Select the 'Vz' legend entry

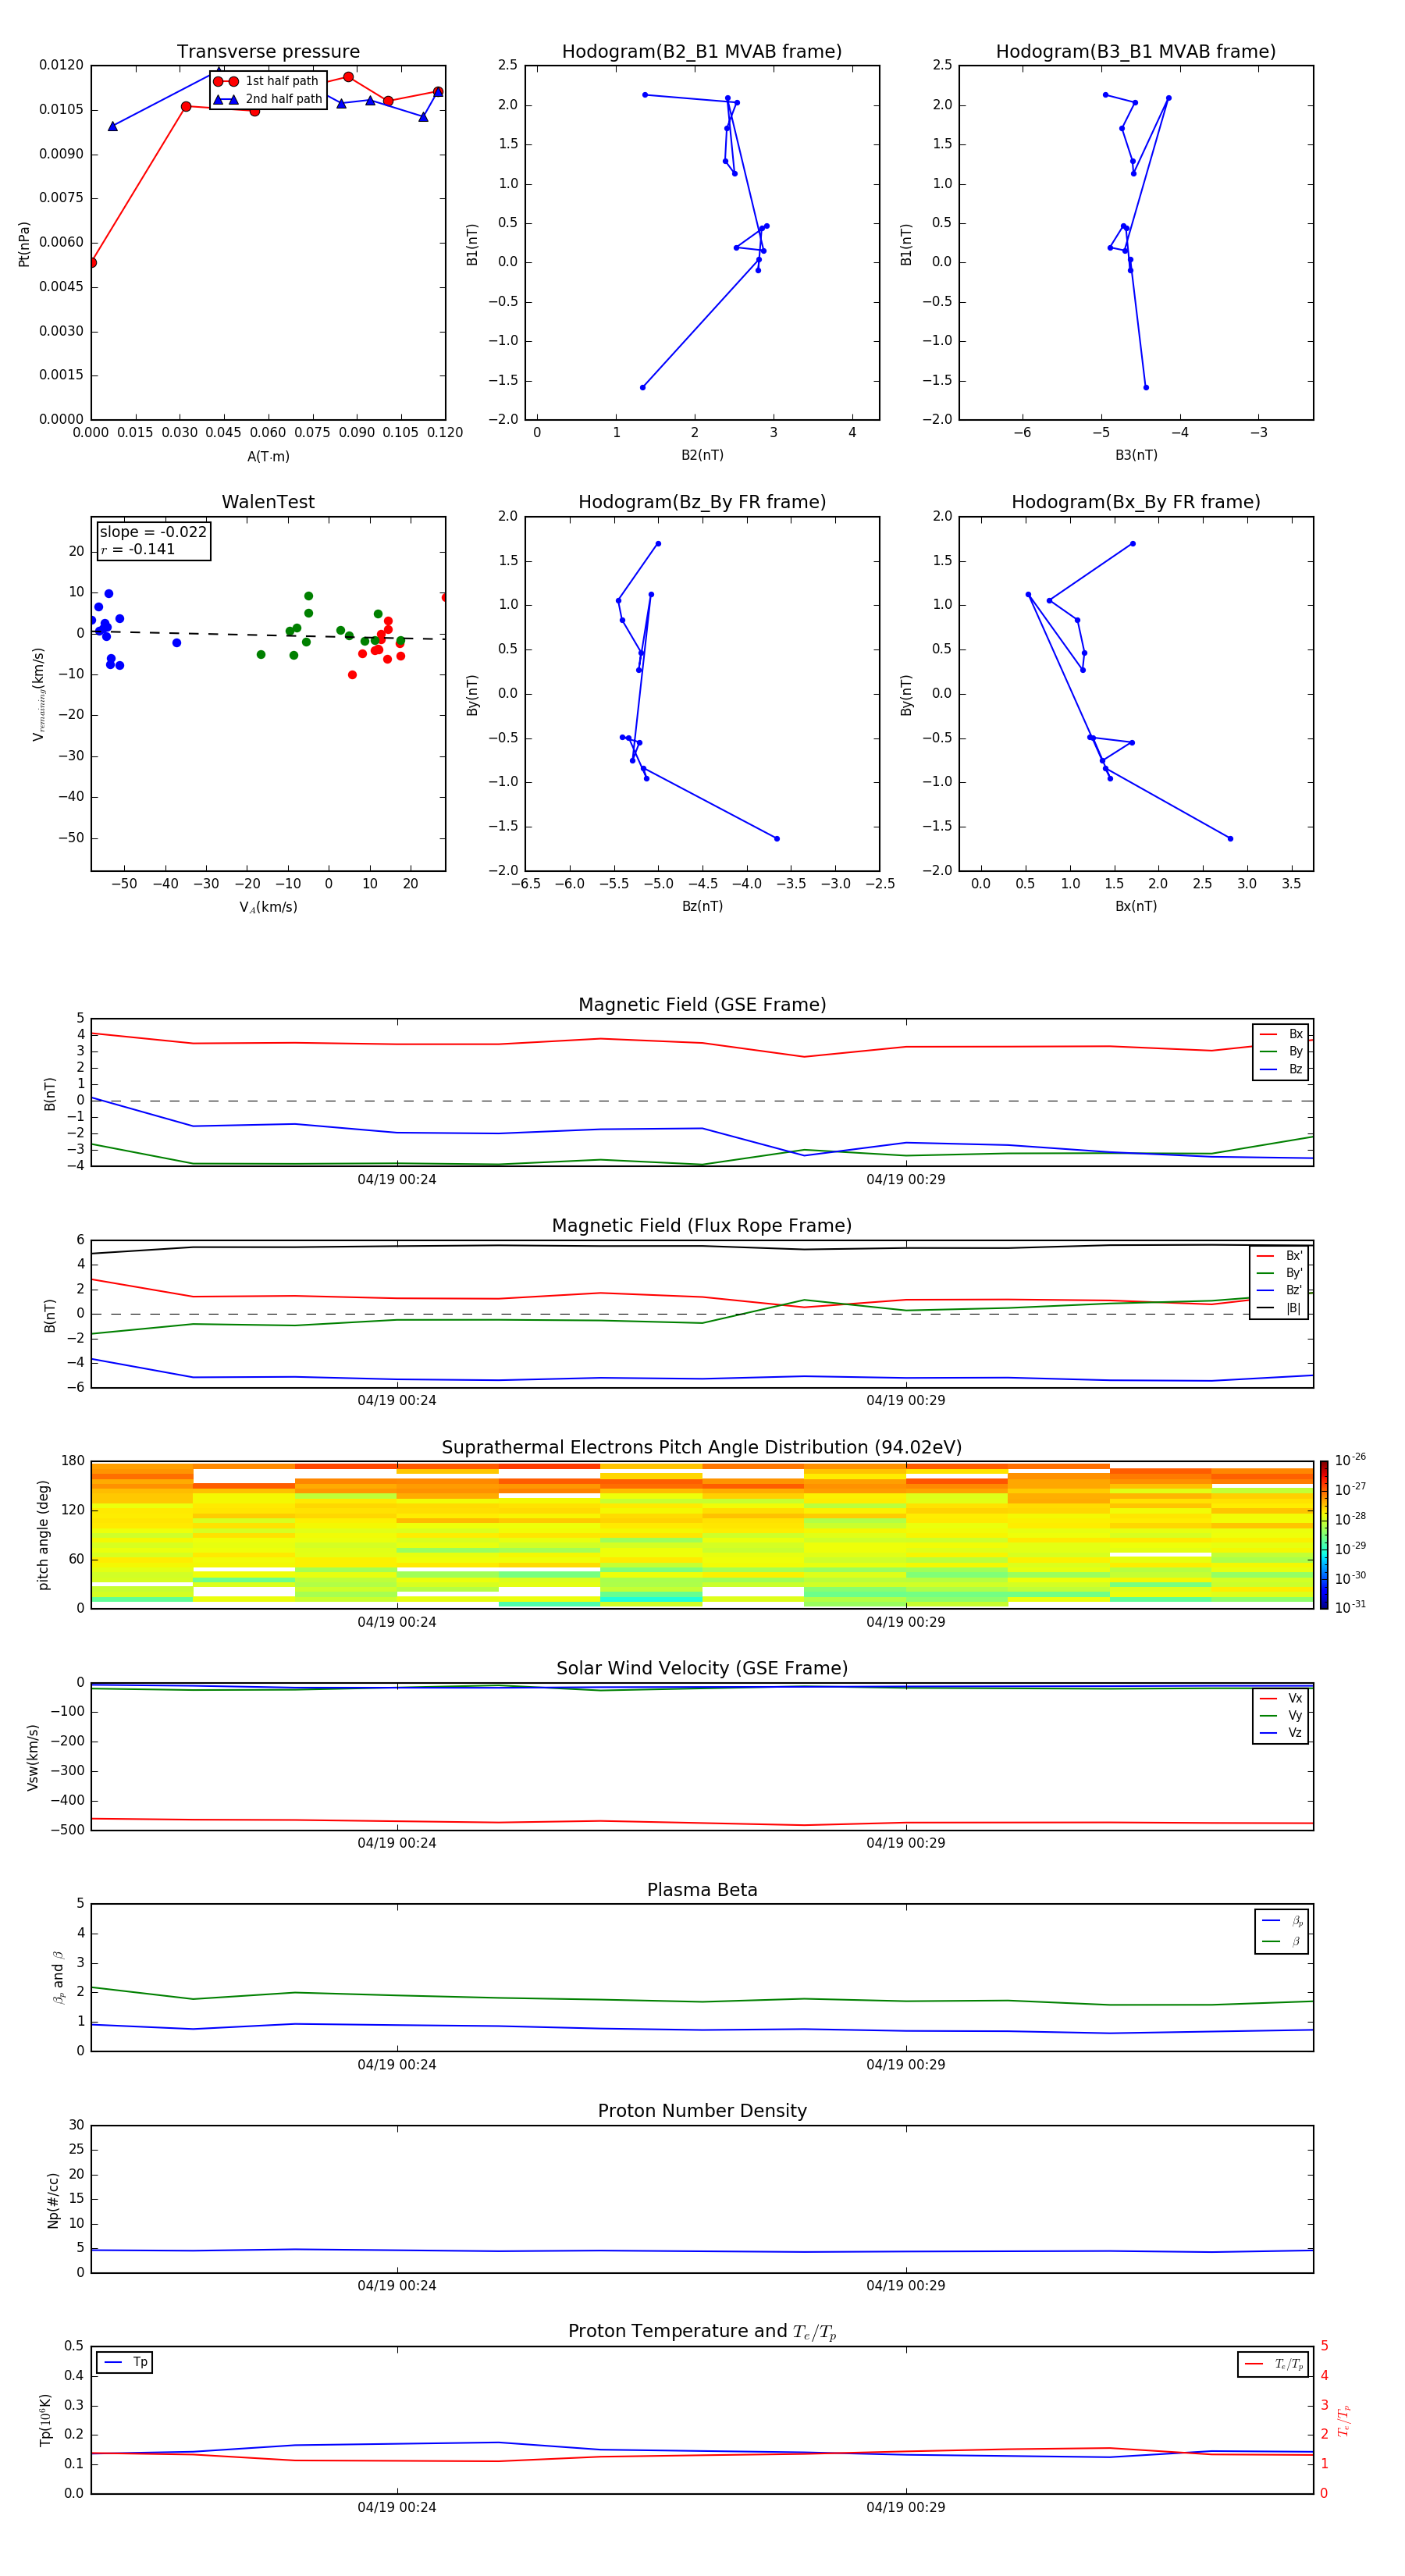[1281, 1733]
